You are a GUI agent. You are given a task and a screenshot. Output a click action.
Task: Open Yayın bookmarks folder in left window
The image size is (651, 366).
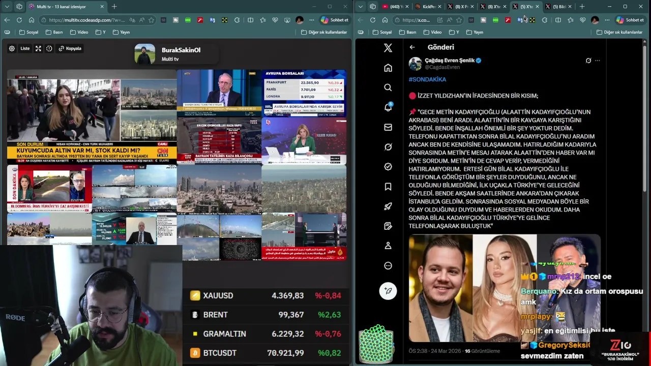click(121, 32)
